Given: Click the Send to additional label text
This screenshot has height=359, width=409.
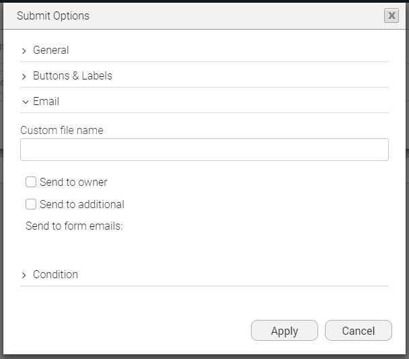Looking at the screenshot, I should coord(82,204).
